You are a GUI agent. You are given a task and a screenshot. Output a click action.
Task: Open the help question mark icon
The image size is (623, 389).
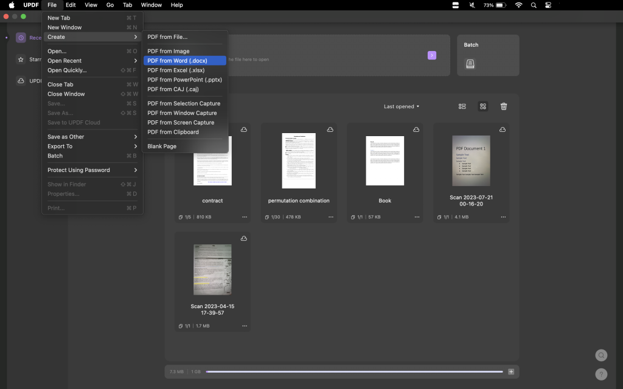[x=601, y=374]
